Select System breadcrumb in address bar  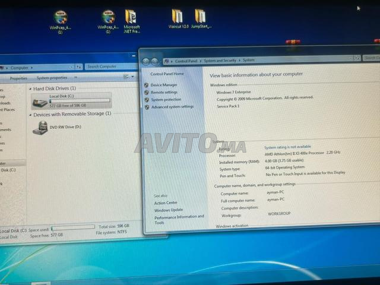coord(249,60)
